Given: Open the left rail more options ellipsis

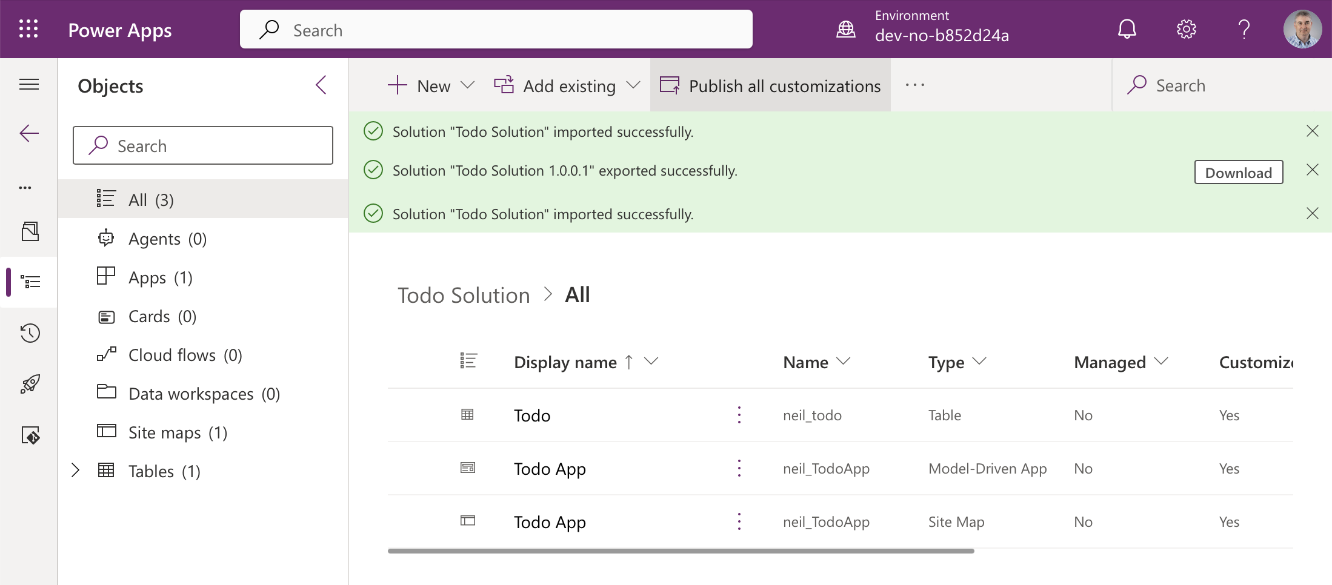Looking at the screenshot, I should point(25,188).
